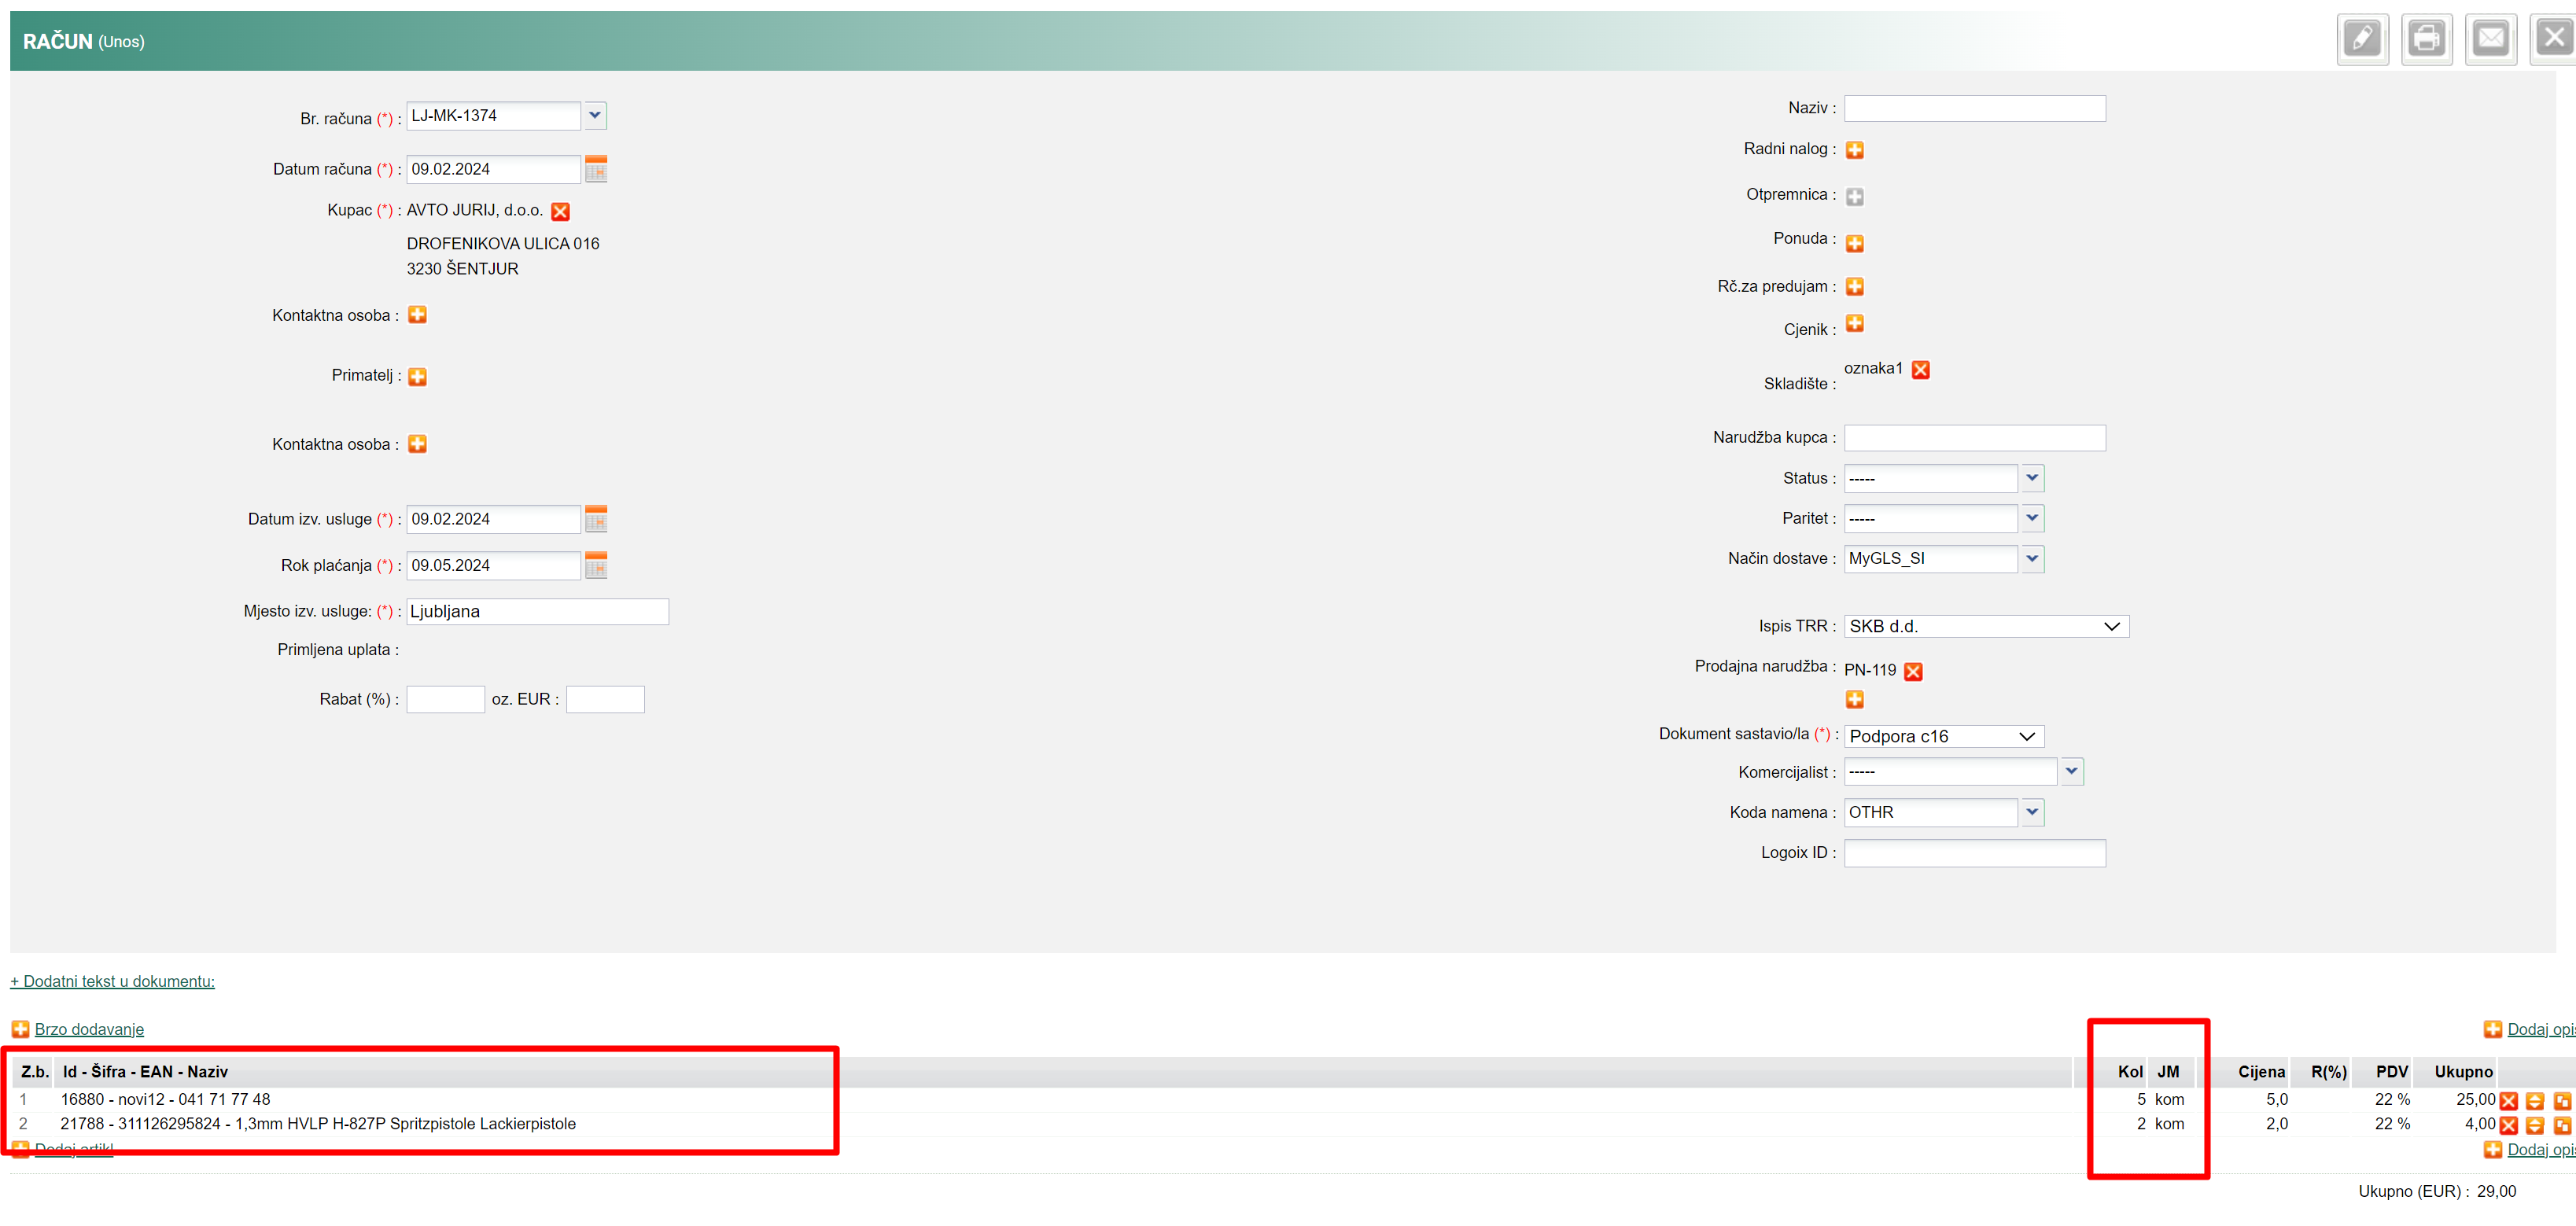
Task: Click the Rabat (%) input field
Action: click(x=445, y=699)
